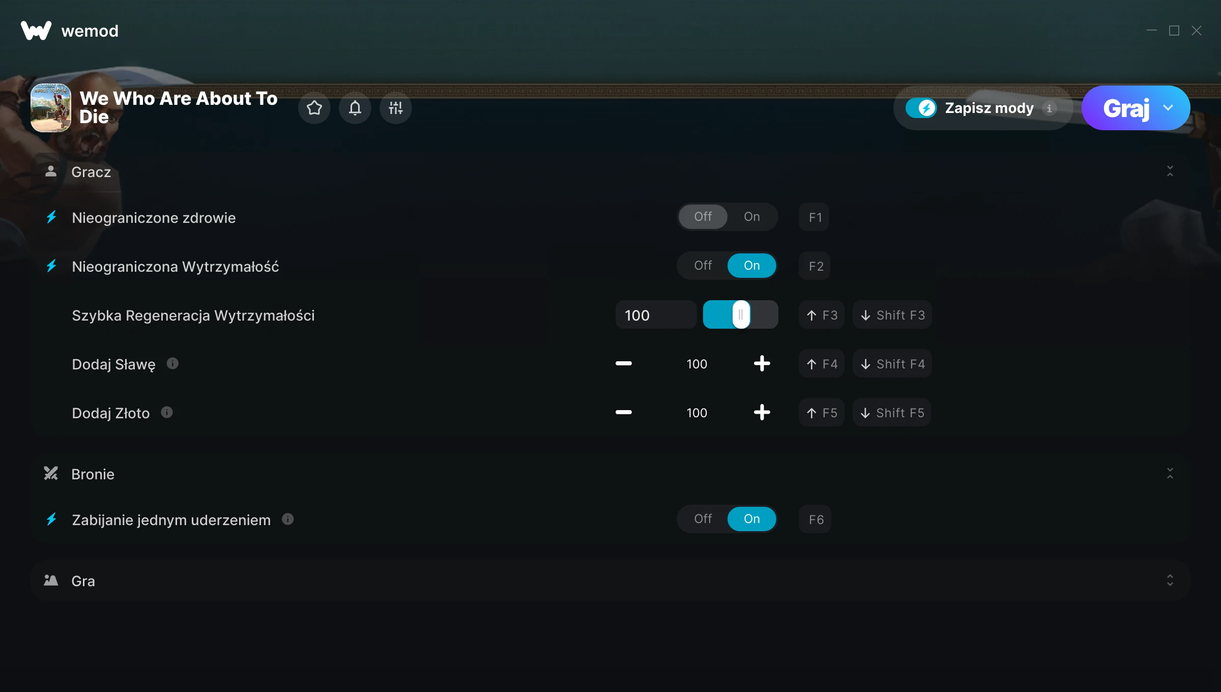
Task: Show info for Dodaj Złoto
Action: (167, 412)
